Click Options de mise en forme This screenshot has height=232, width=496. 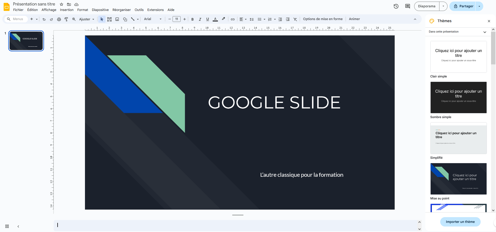tap(323, 19)
